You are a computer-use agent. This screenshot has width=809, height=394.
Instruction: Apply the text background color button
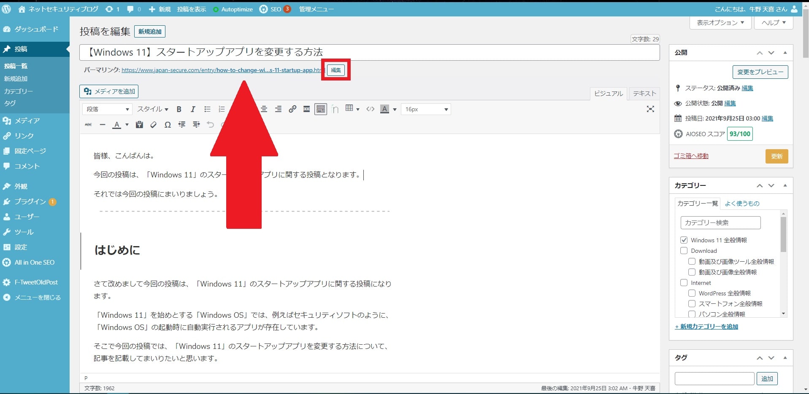[384, 109]
